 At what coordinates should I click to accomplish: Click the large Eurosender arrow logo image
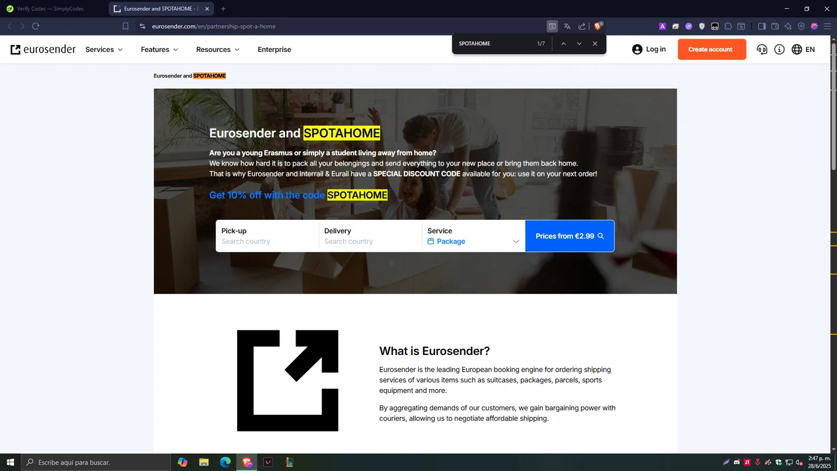[x=287, y=381]
